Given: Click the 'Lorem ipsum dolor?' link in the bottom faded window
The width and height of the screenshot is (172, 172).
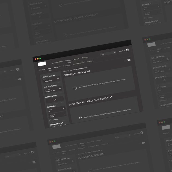Looking at the screenshot, I should [x=71, y=145].
